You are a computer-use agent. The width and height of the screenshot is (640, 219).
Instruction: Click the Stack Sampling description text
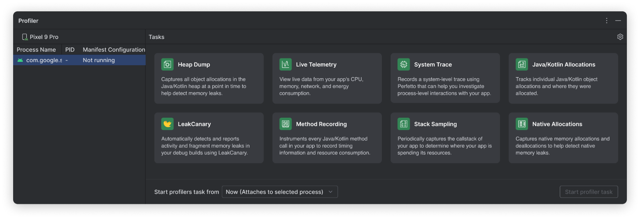[444, 146]
